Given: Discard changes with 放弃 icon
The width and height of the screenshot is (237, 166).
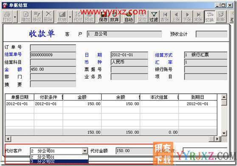Looking at the screenshot, I should tap(114, 17).
